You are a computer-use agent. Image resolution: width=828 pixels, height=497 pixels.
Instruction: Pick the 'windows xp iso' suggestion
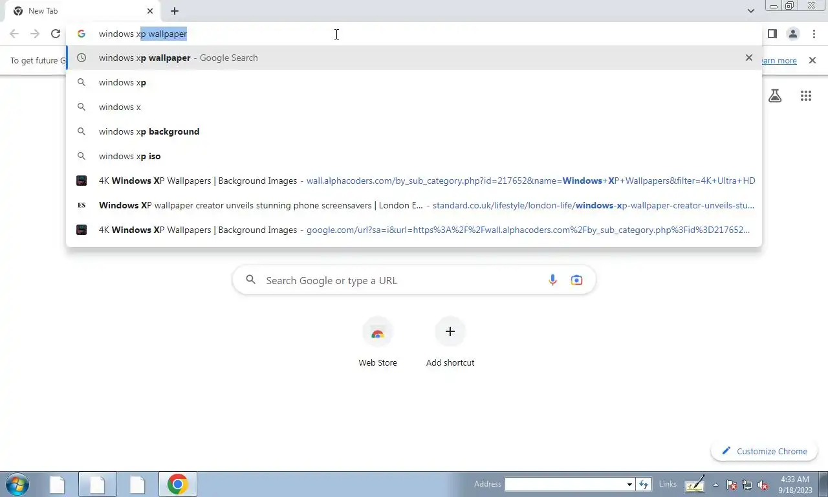[x=414, y=156]
